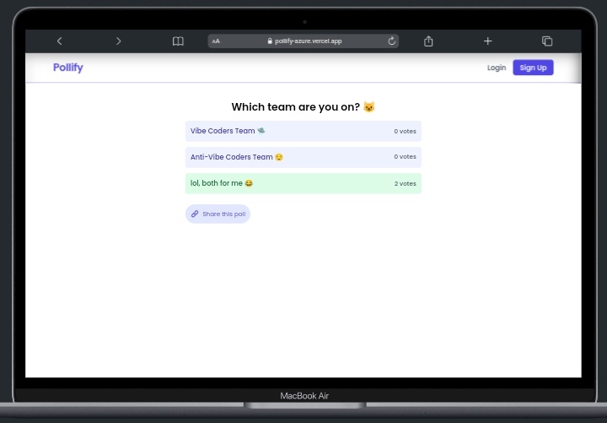Click the padlock icon in the address bar

tap(270, 41)
